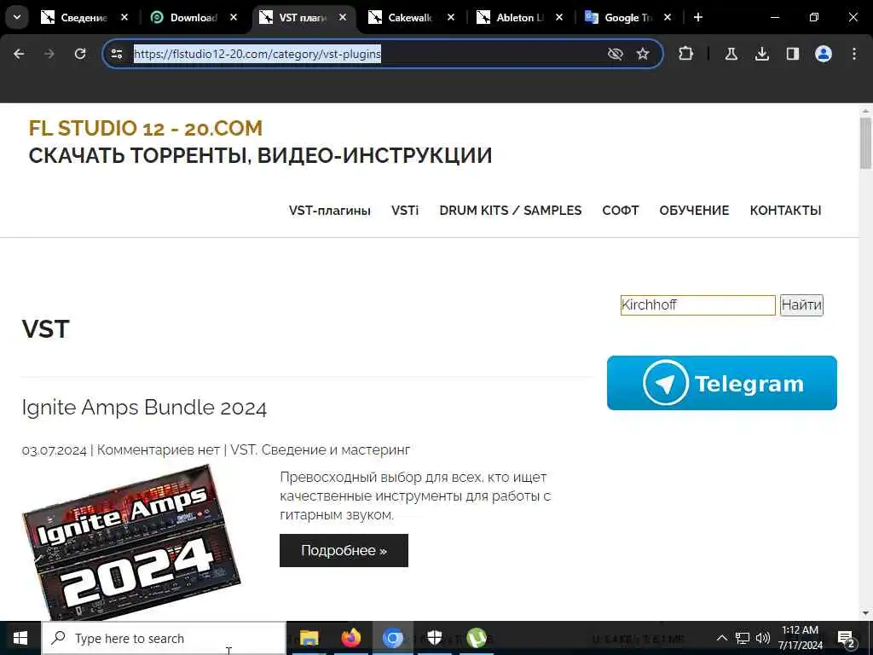
Task: Click the FL STUDIO 12 - 20.COM site title
Action: click(145, 129)
